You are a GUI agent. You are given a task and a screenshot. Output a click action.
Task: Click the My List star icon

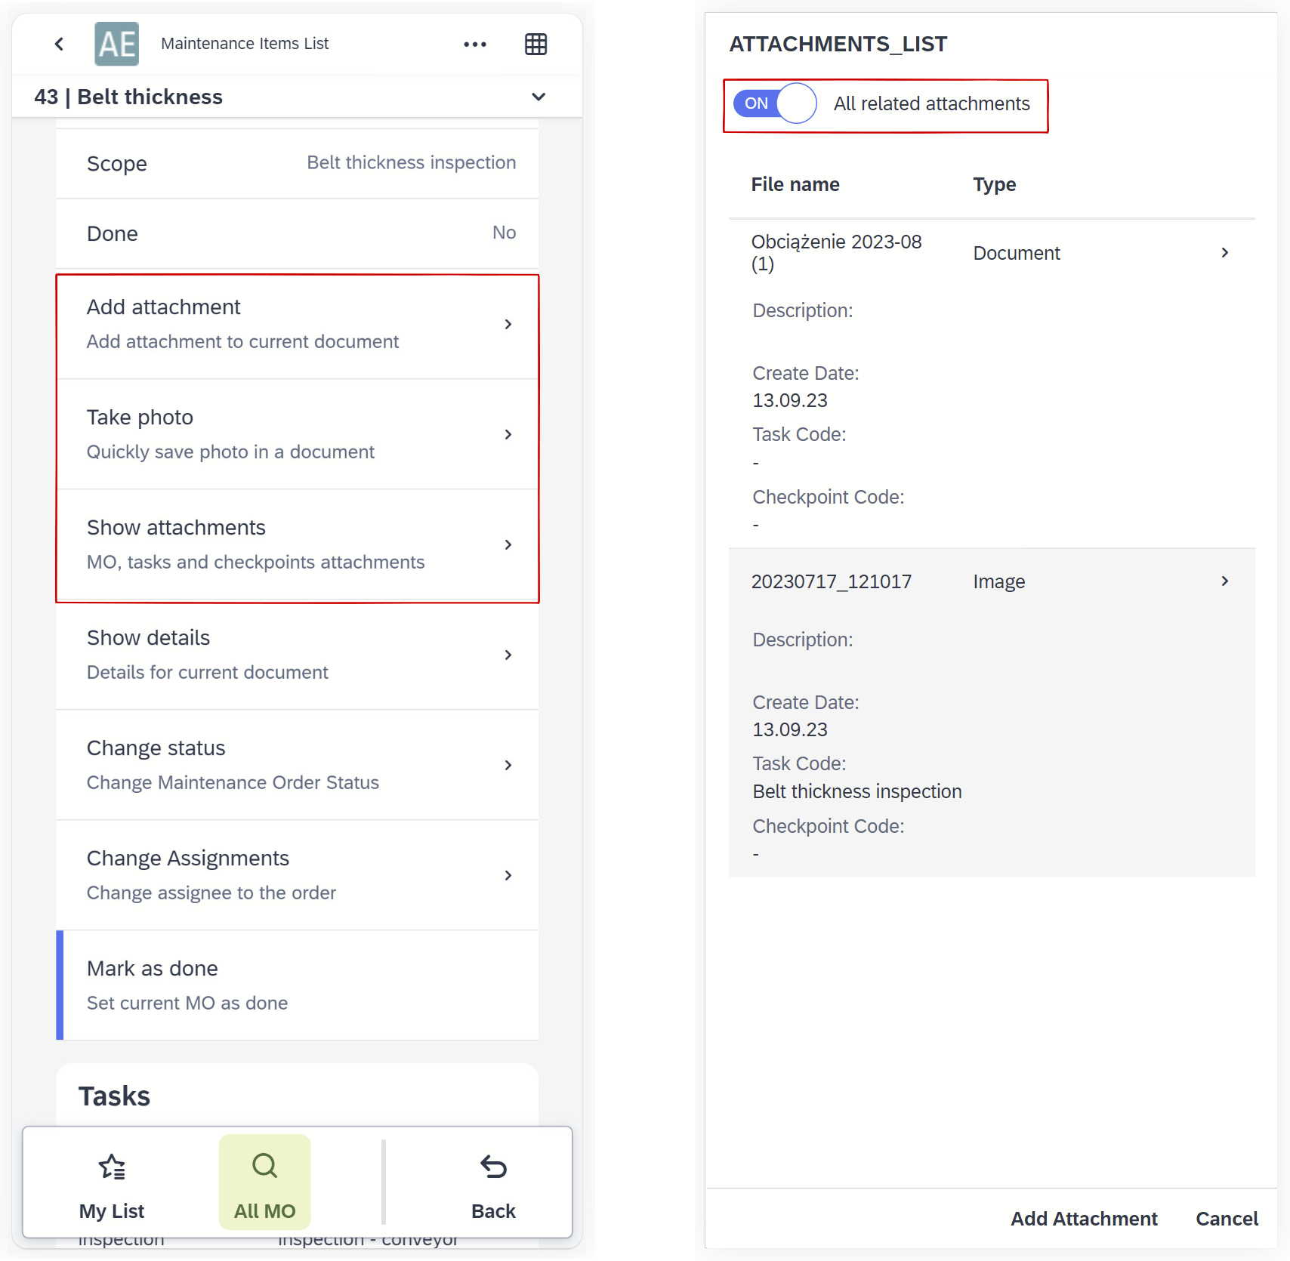click(112, 1167)
